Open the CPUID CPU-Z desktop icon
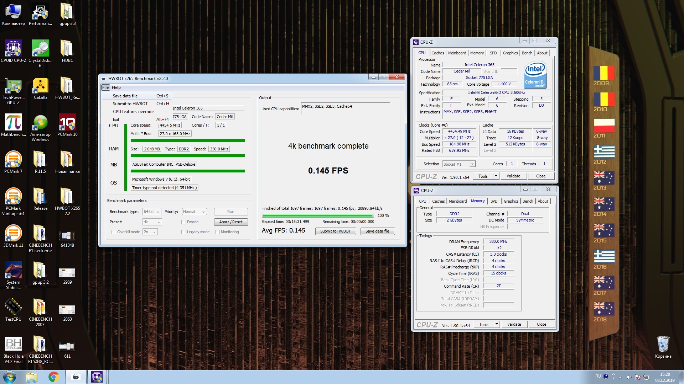This screenshot has width=684, height=384. pyautogui.click(x=13, y=52)
